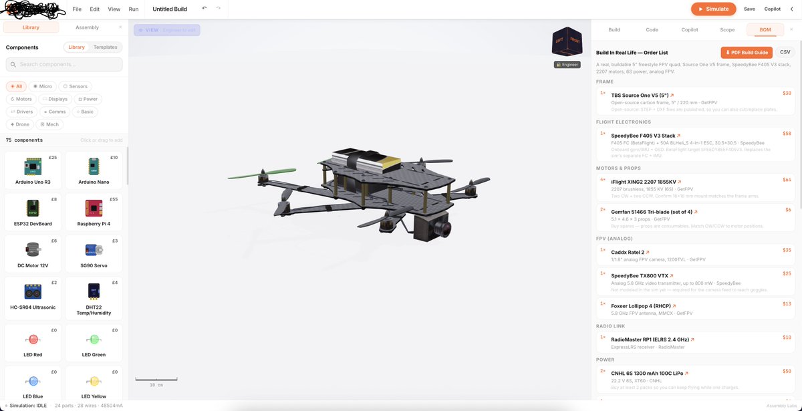Close the left Library panel
This screenshot has width=802, height=411.
[x=120, y=27]
